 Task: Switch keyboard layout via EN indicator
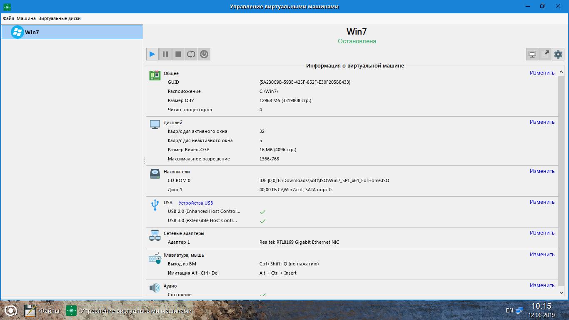(x=509, y=310)
